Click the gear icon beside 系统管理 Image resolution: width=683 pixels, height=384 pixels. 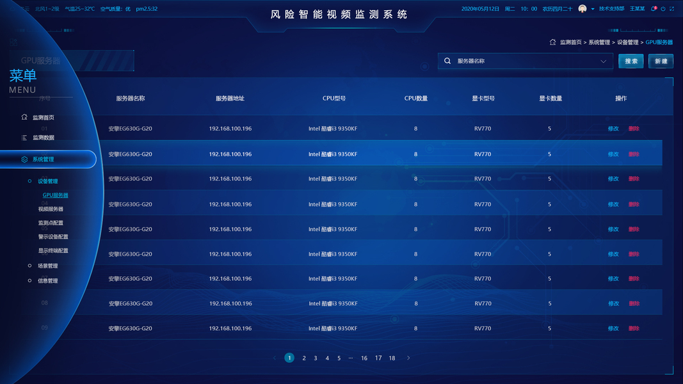coord(24,159)
